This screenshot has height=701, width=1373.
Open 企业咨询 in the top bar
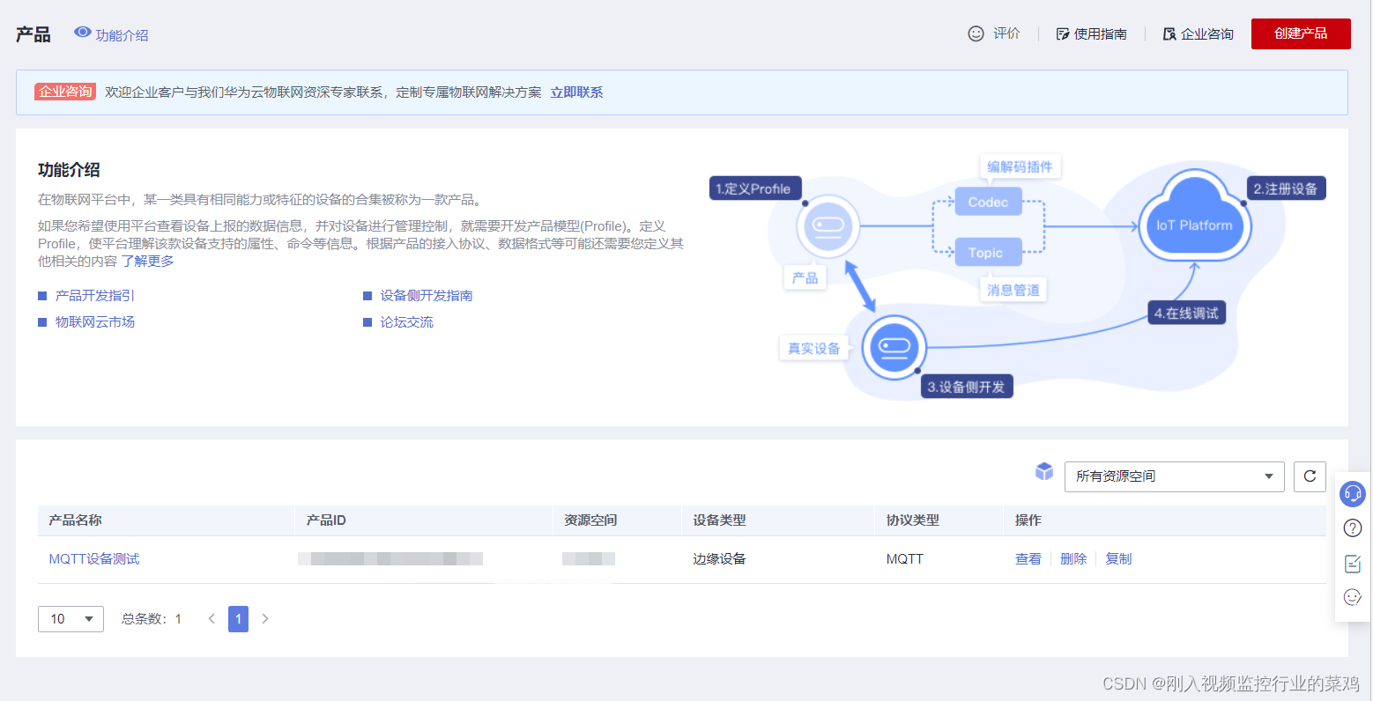1206,33
